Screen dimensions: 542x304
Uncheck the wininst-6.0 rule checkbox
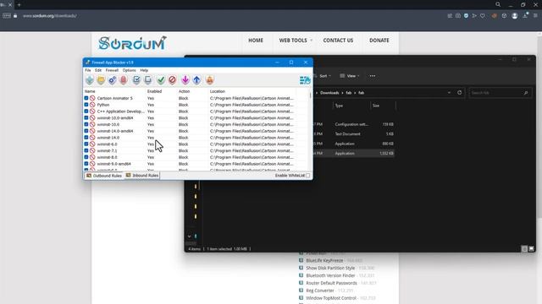(x=86, y=144)
